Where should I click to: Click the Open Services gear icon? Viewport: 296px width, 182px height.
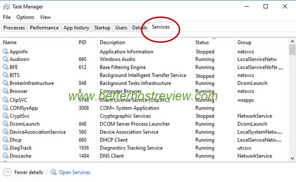tap(54, 172)
